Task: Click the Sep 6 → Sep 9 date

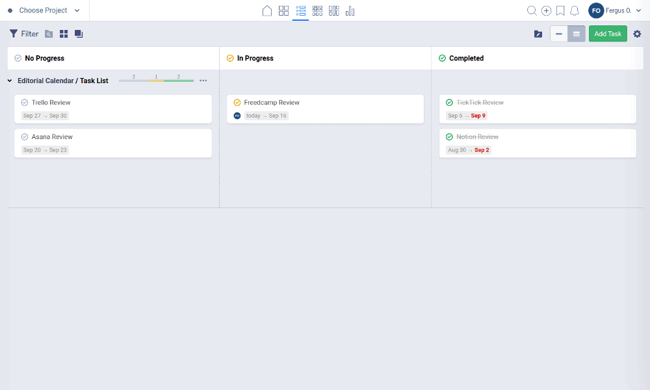Action: coord(467,116)
